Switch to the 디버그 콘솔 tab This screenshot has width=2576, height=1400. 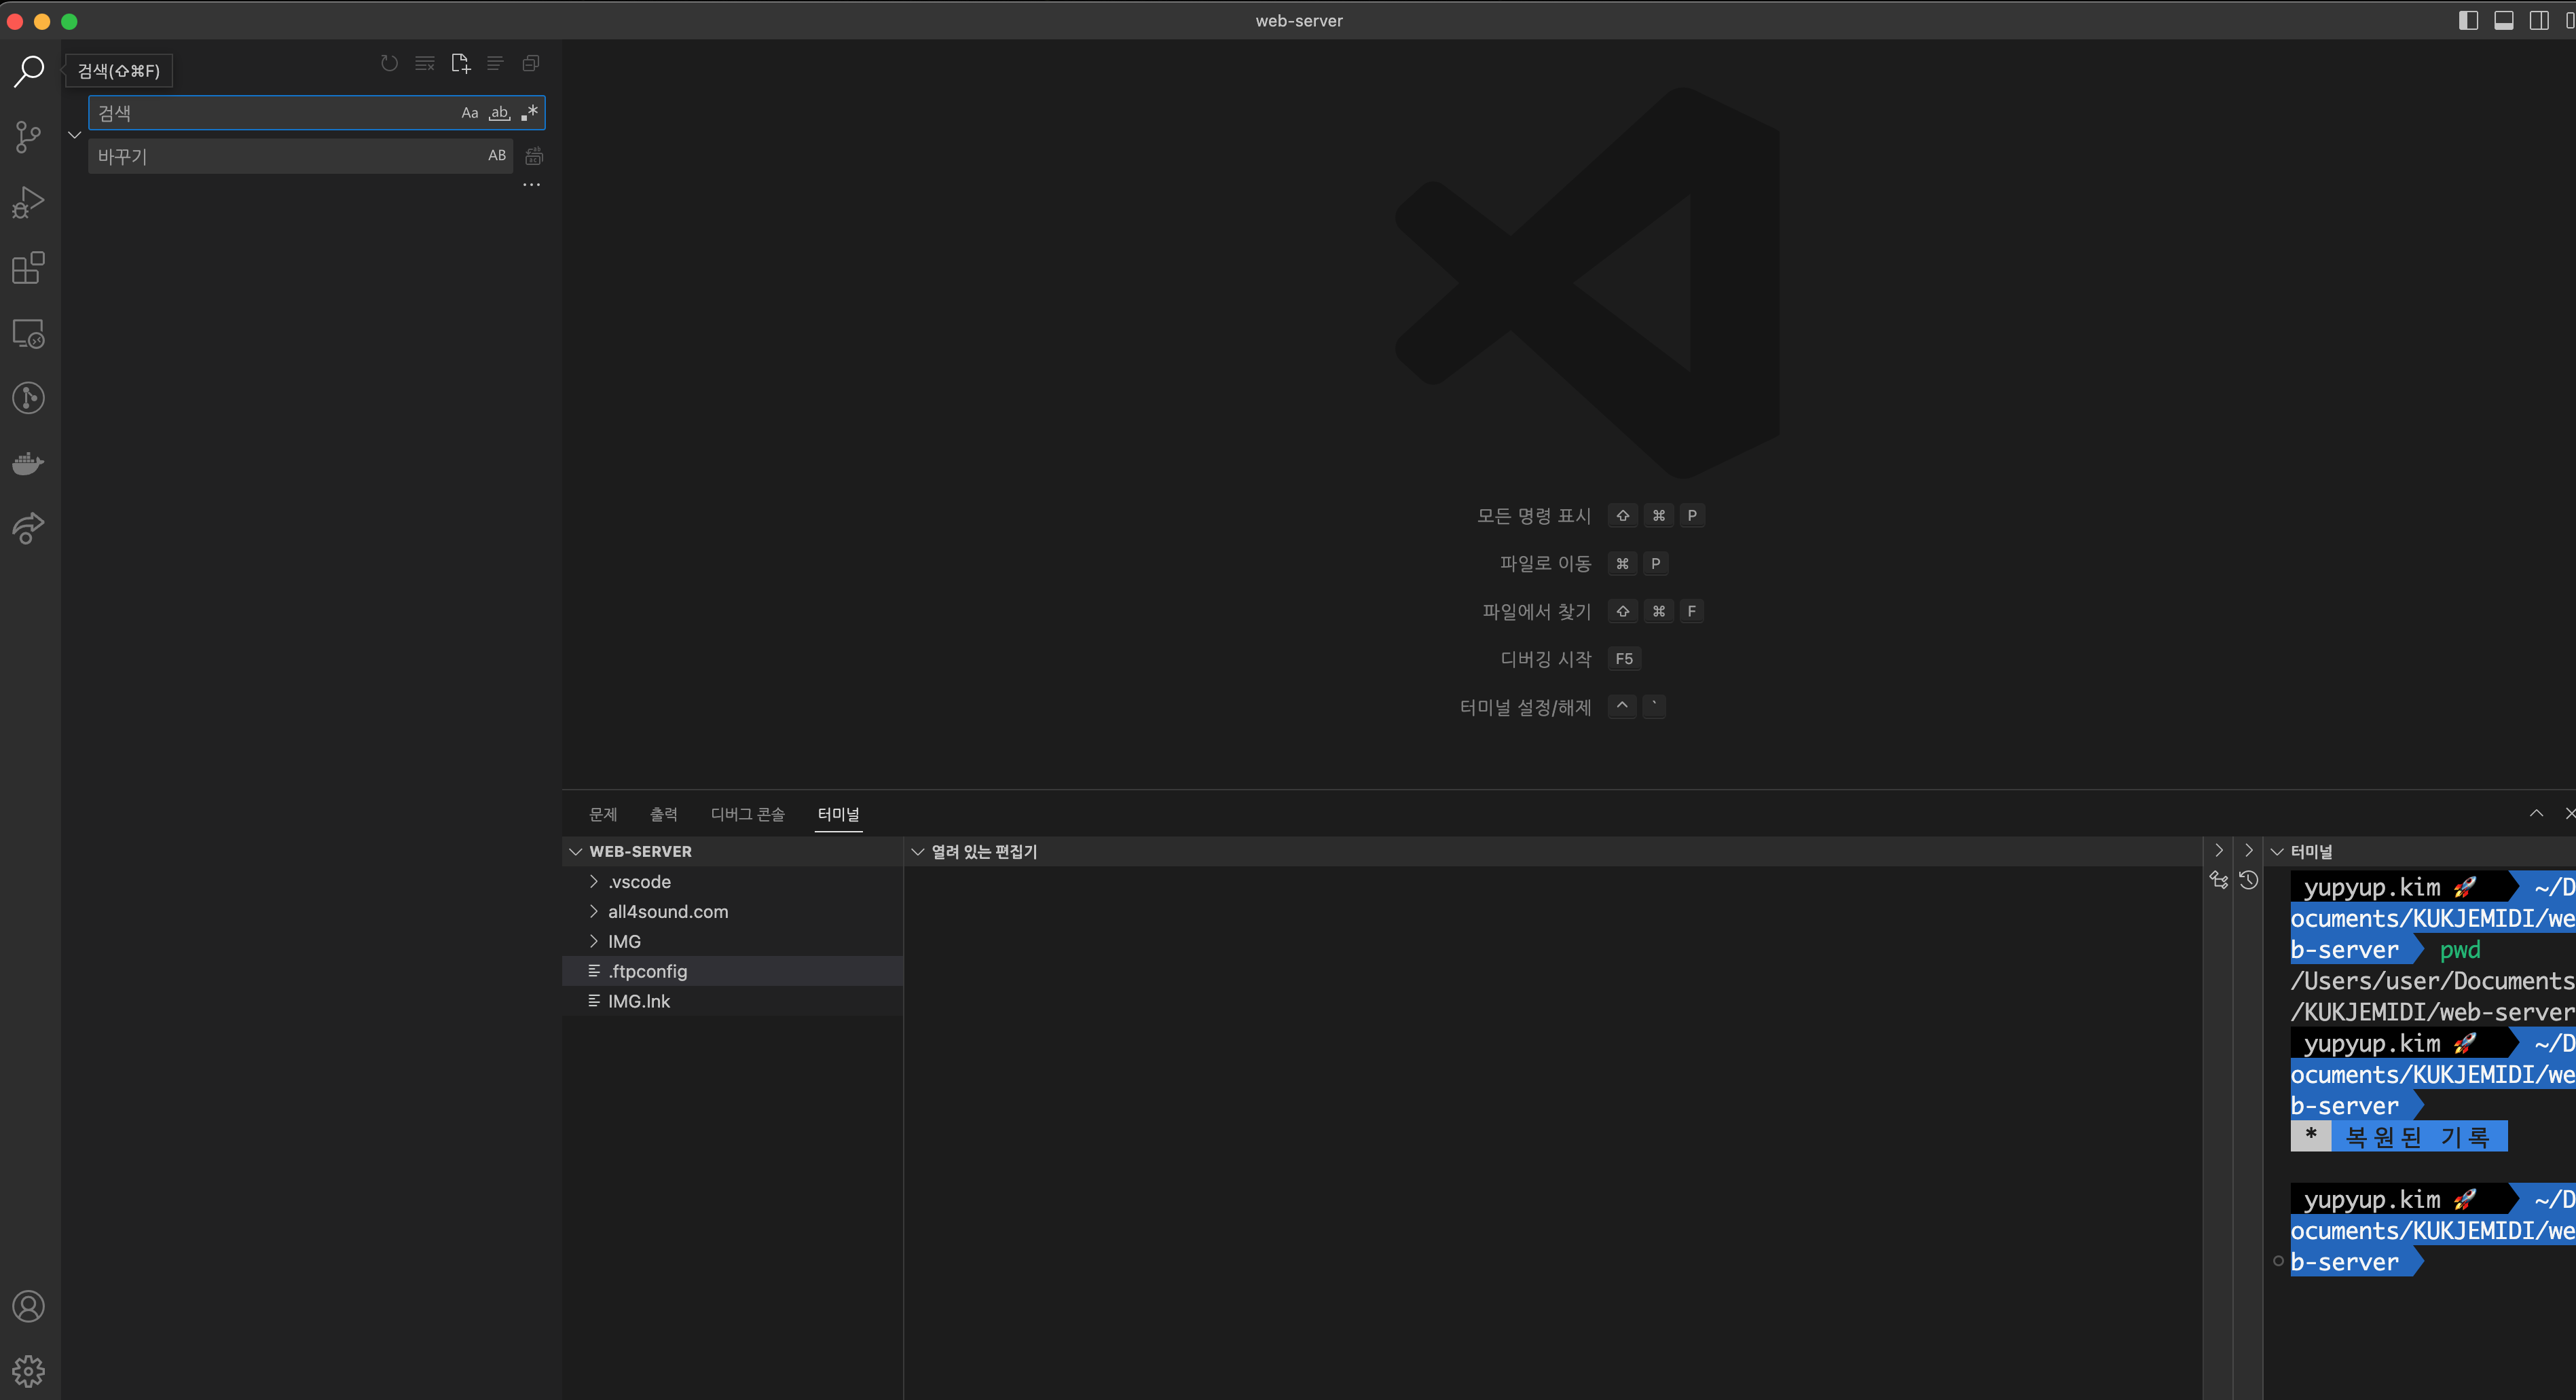pyautogui.click(x=748, y=814)
